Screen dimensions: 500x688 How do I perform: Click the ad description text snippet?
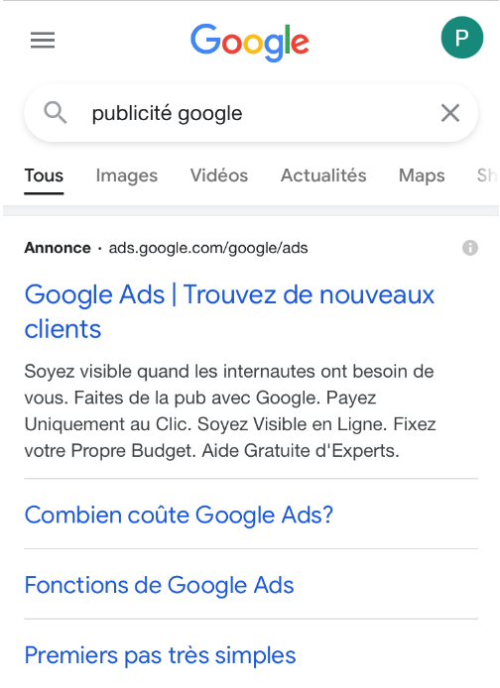click(230, 411)
